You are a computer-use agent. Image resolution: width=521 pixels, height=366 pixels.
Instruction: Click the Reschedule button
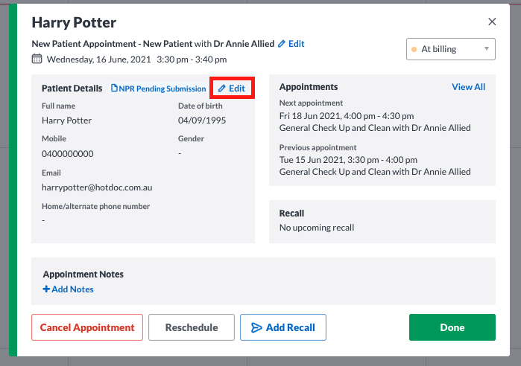tap(192, 327)
